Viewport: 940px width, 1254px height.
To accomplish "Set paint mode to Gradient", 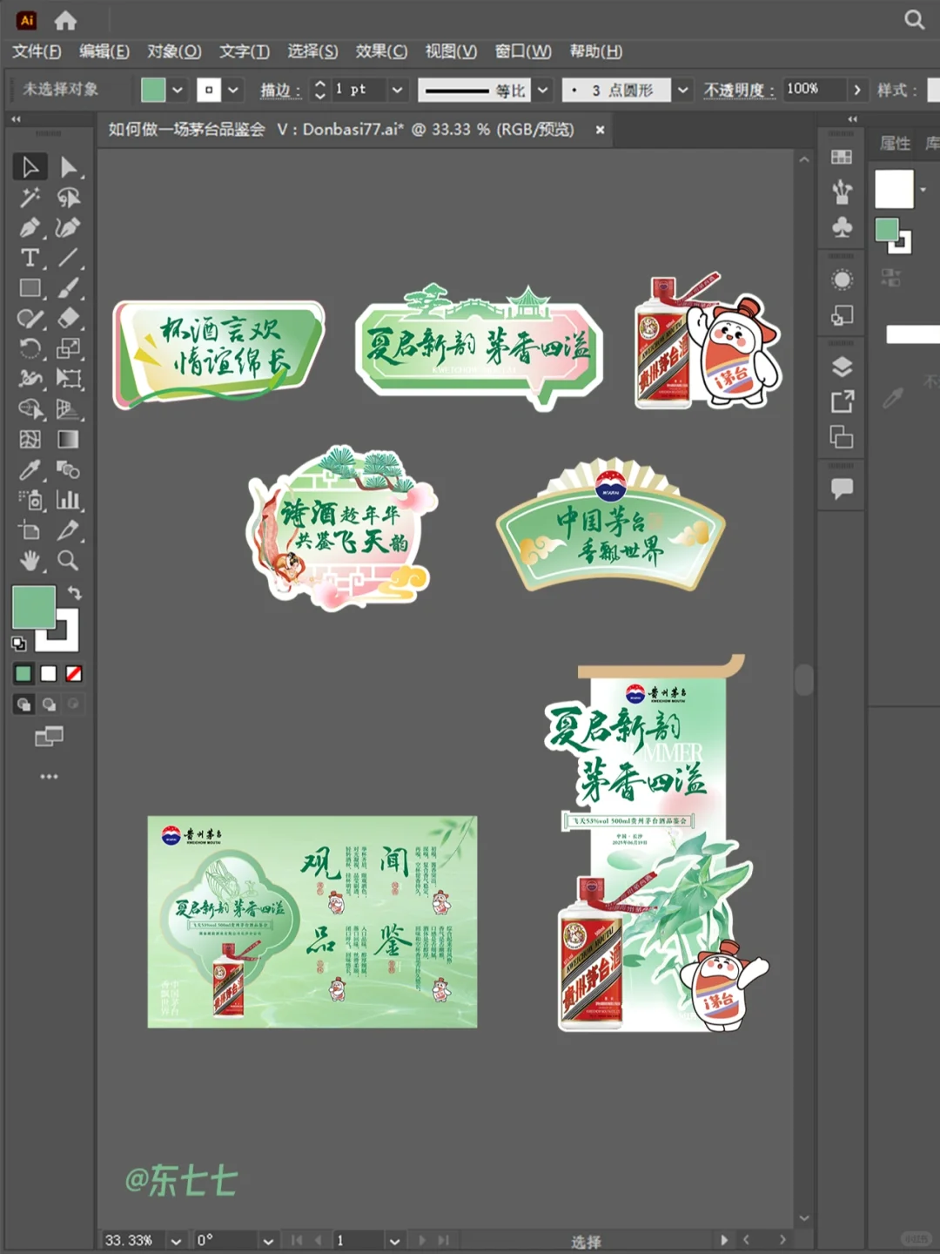I will [49, 673].
